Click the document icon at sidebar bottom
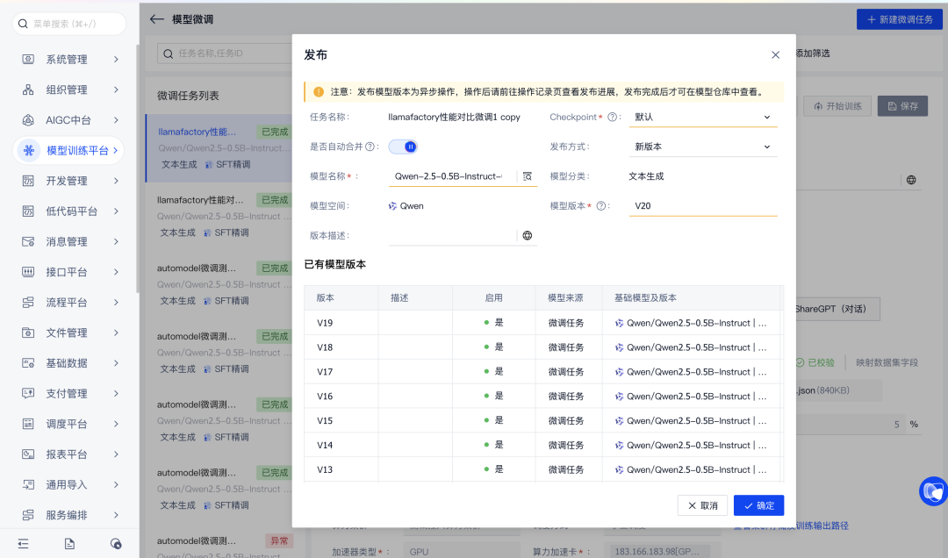This screenshot has width=948, height=558. [x=69, y=543]
